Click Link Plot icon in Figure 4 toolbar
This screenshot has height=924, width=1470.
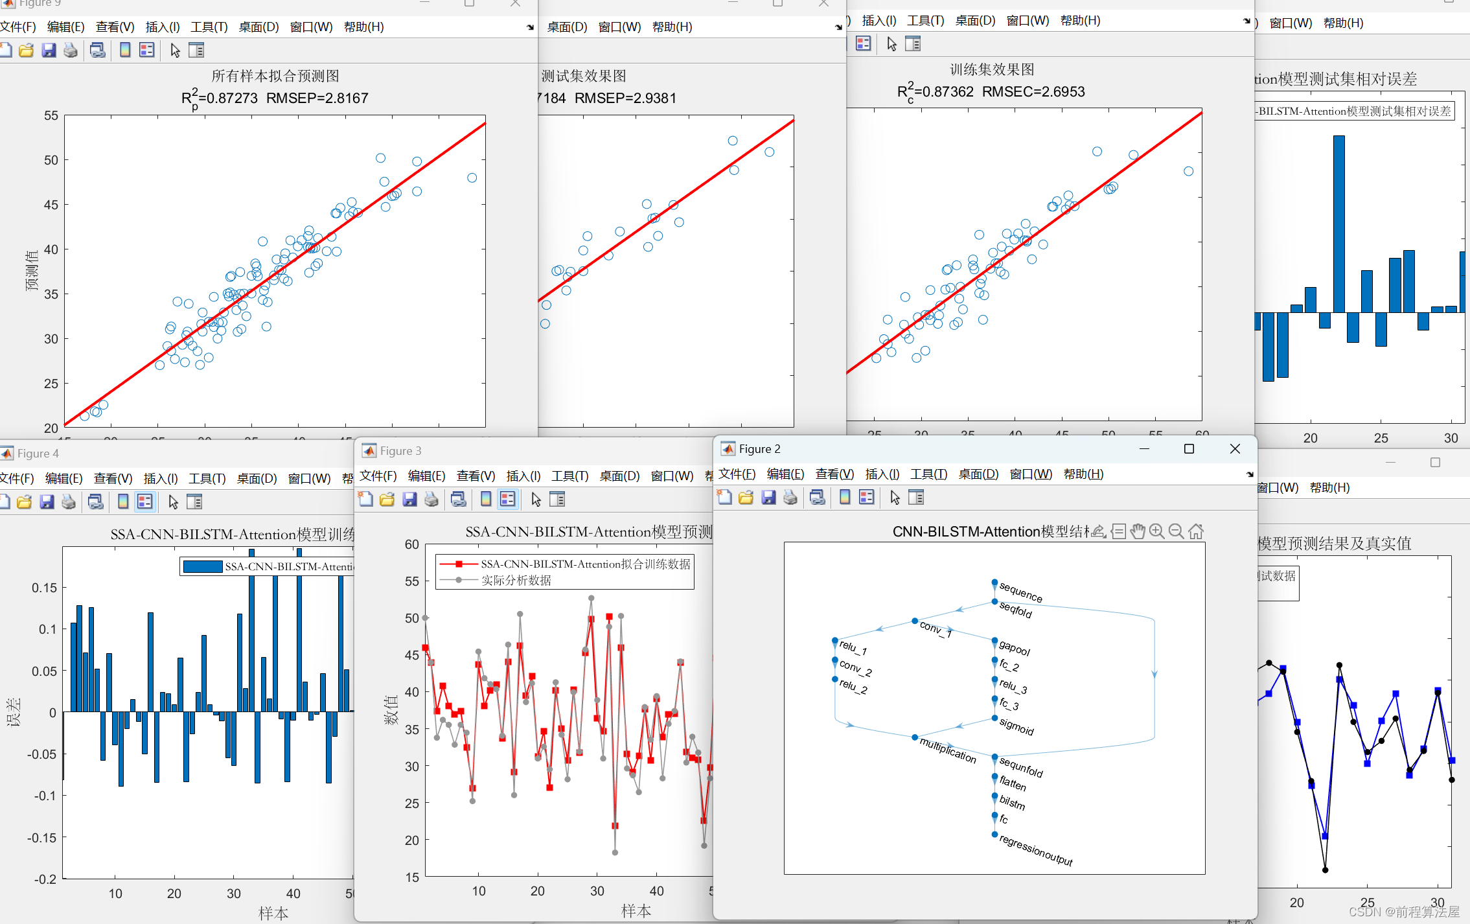[96, 502]
